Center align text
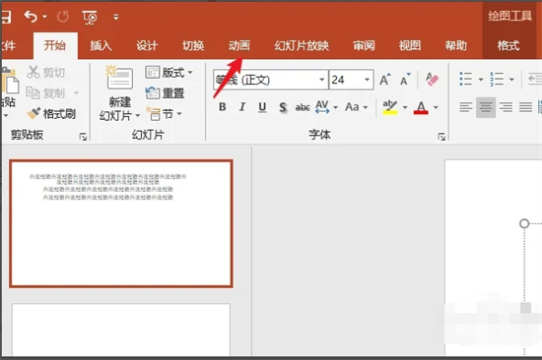This screenshot has width=542, height=360. pyautogui.click(x=486, y=107)
